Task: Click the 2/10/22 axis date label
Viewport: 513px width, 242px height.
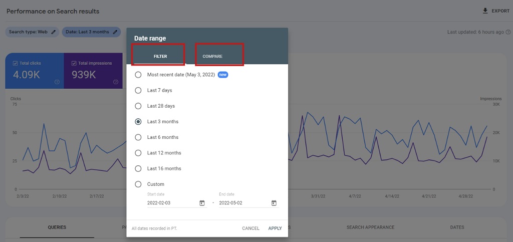Action: (x=59, y=196)
